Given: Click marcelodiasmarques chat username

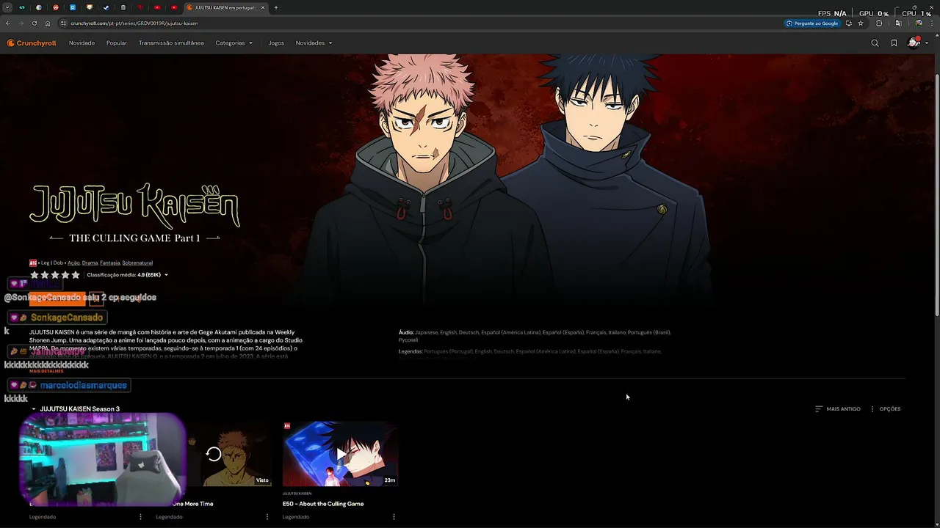Looking at the screenshot, I should (83, 385).
